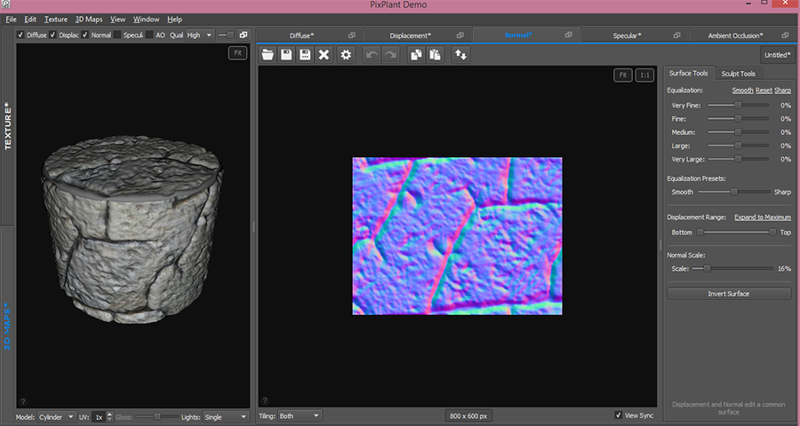This screenshot has height=426, width=800.
Task: Open the Texture menu
Action: 56,19
